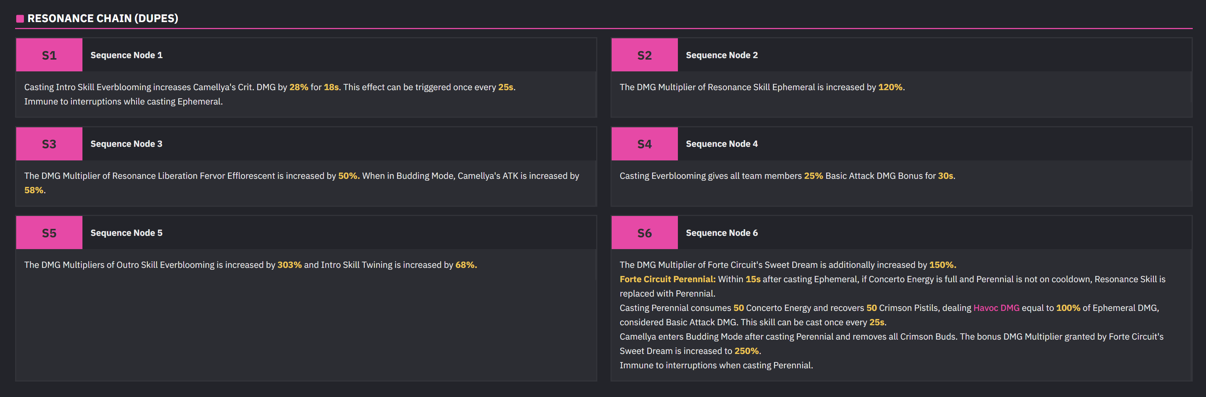Viewport: 1206px width, 397px height.
Task: Click the pink S3 badge
Action: click(x=49, y=144)
